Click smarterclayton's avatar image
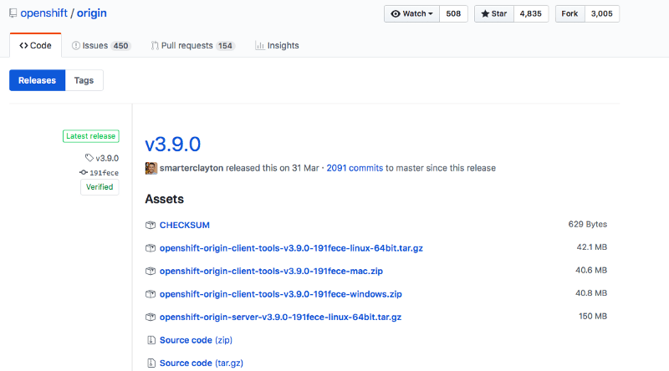 [151, 168]
